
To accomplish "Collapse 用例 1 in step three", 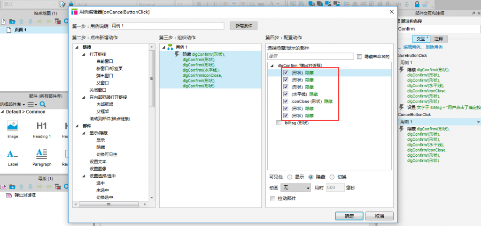I will point(163,47).
